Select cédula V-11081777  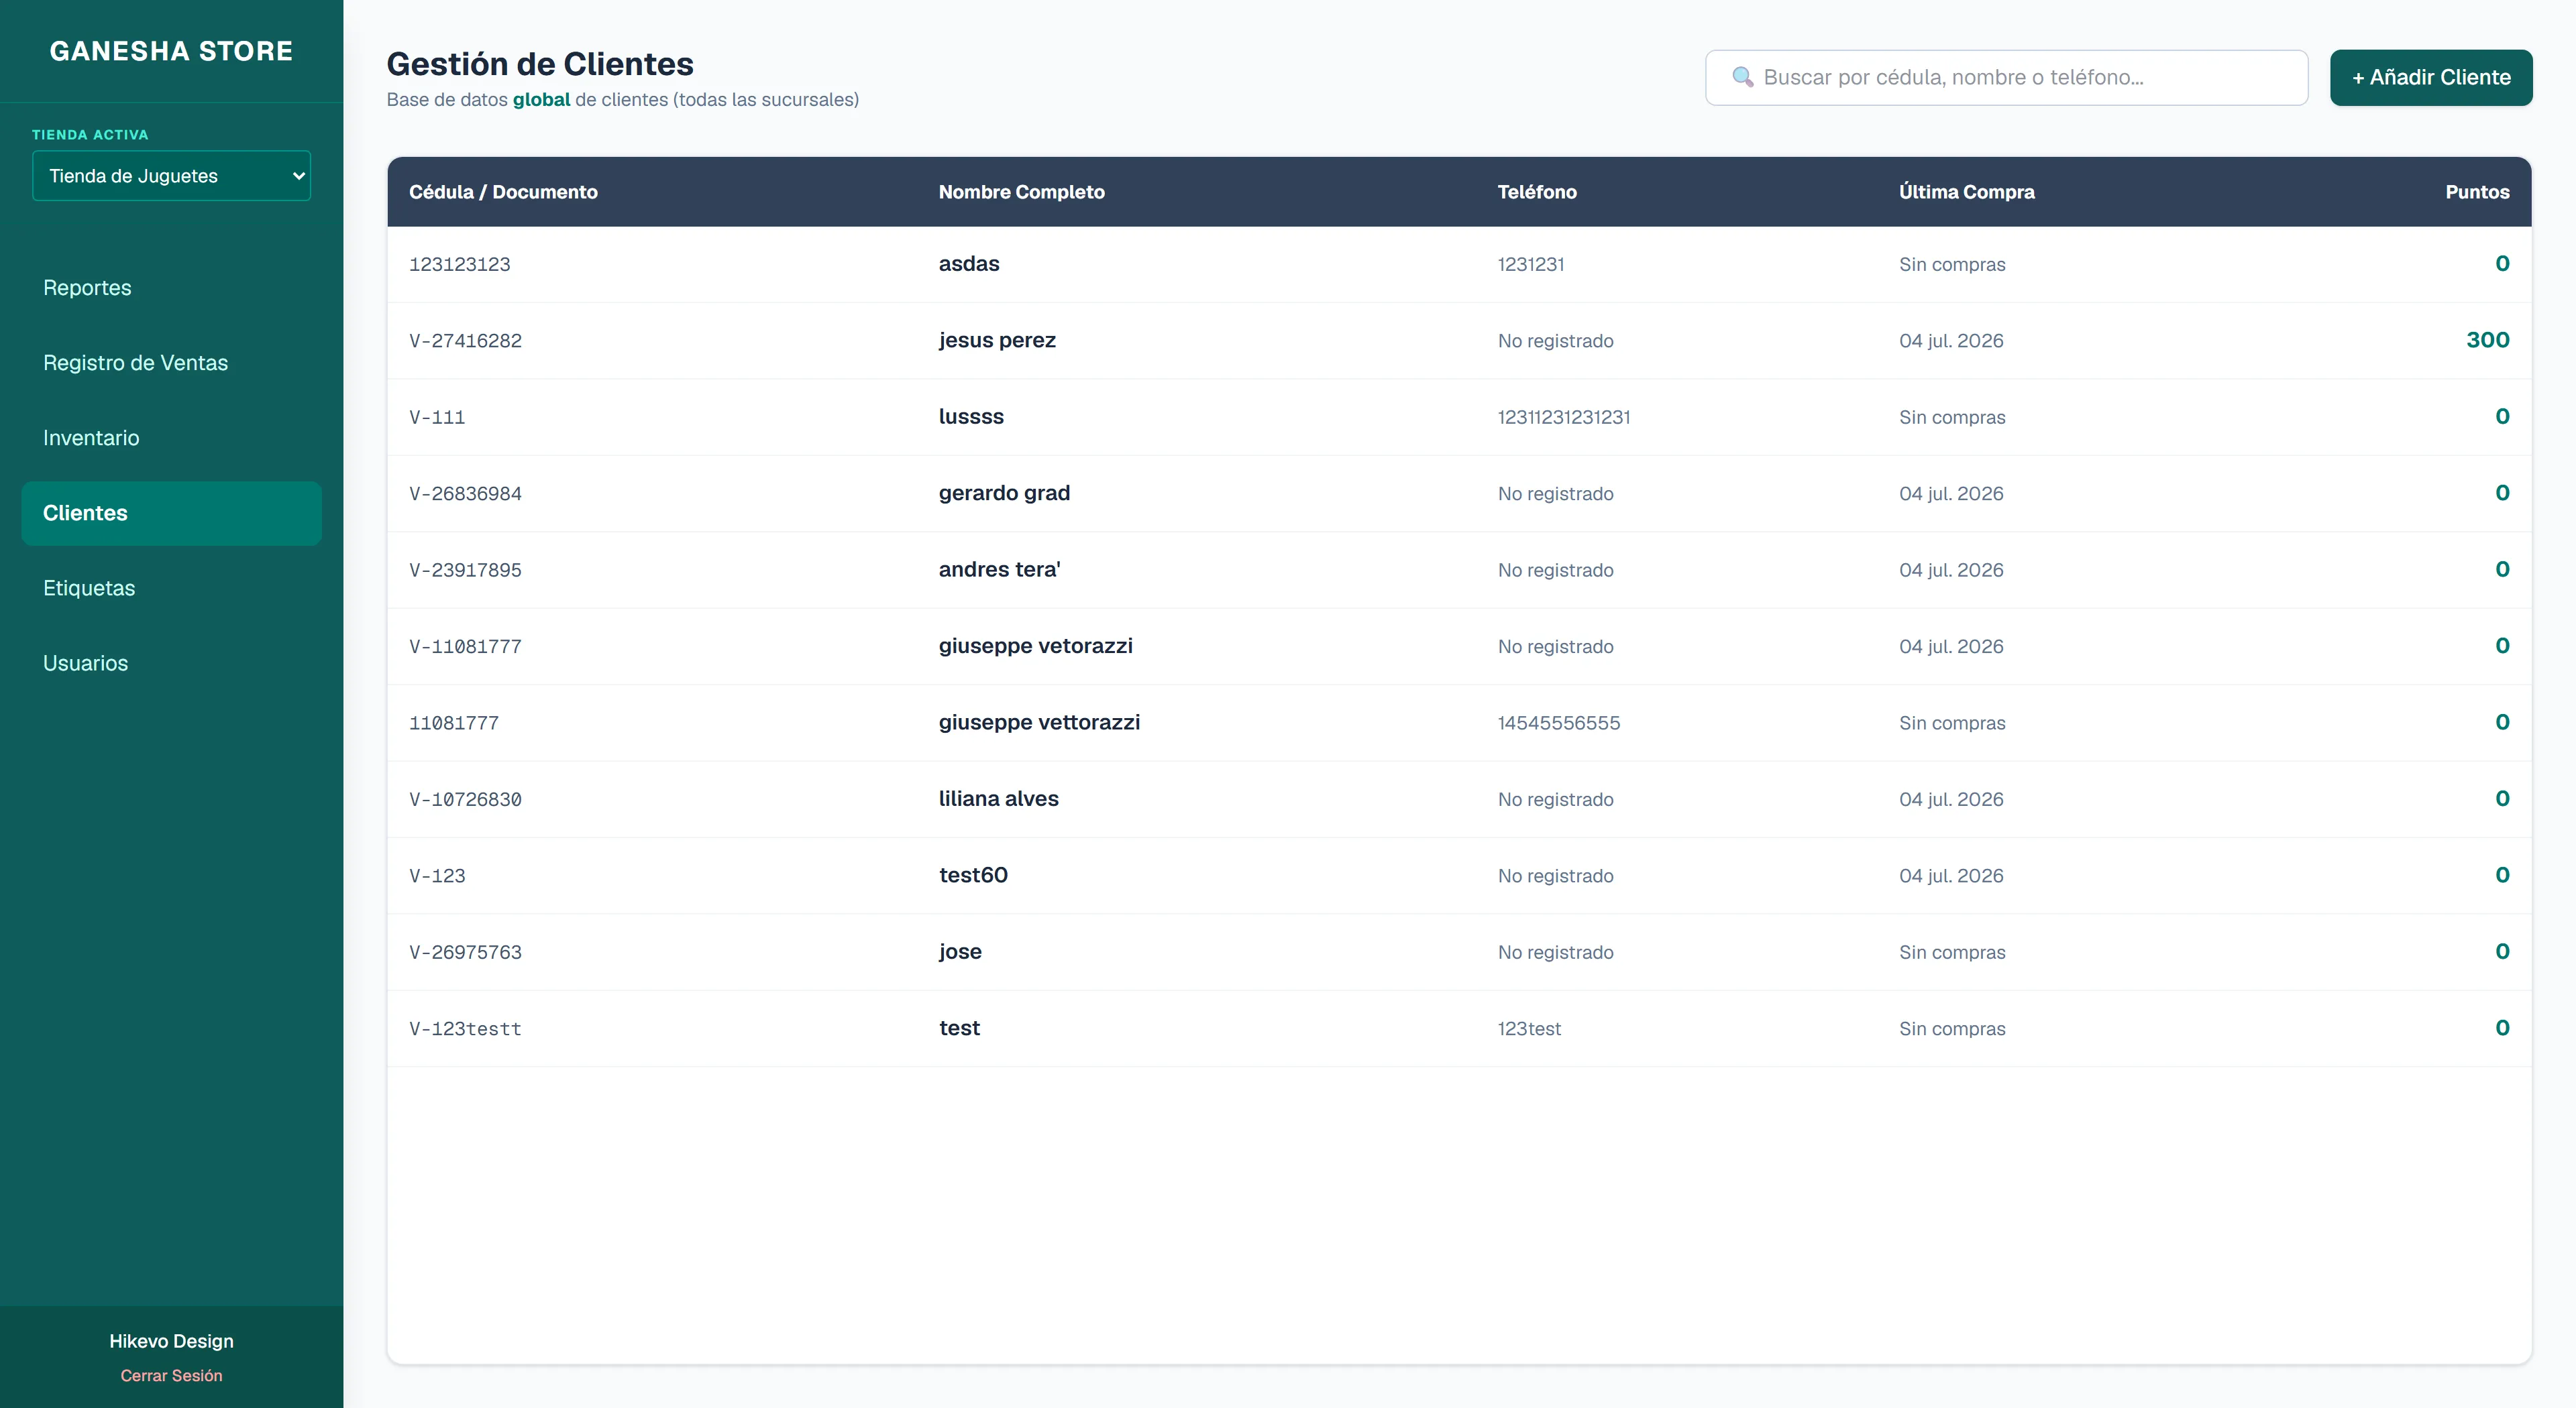(465, 646)
